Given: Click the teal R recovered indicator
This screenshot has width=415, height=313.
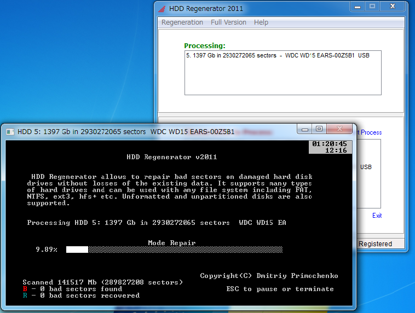Looking at the screenshot, I should 25,295.
